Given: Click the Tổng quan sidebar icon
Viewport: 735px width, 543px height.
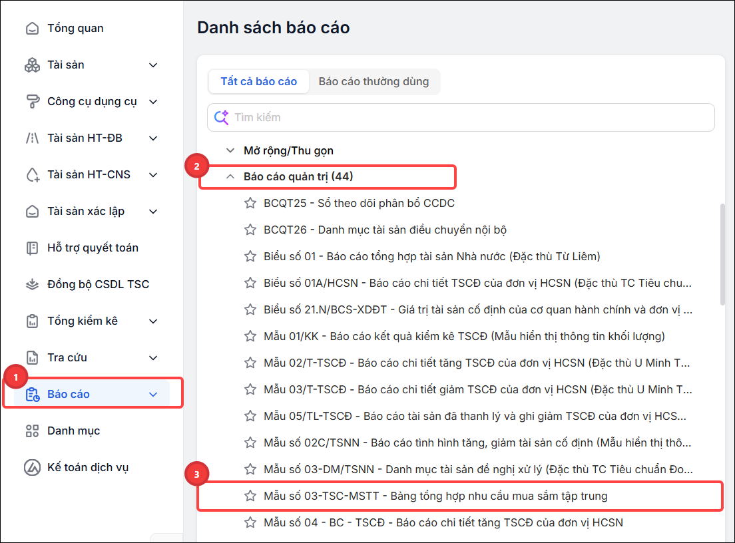Looking at the screenshot, I should click(32, 29).
